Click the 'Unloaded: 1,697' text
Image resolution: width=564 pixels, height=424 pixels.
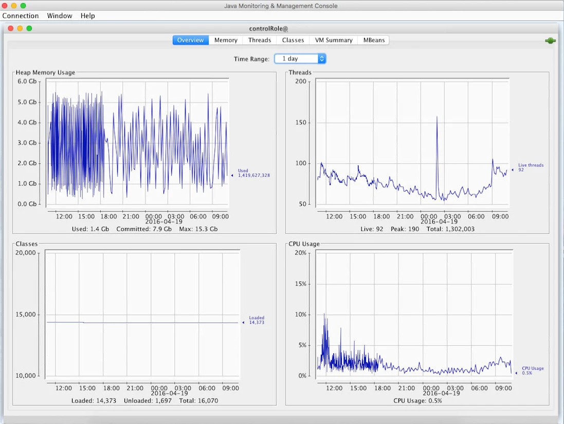click(x=148, y=401)
